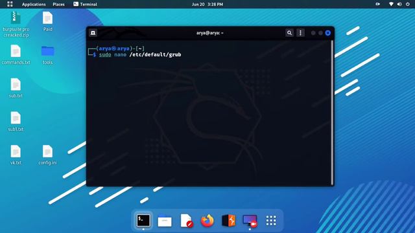Screen dimensions: 415x233
Task: Select the config.ini desktop file
Action: (x=47, y=155)
